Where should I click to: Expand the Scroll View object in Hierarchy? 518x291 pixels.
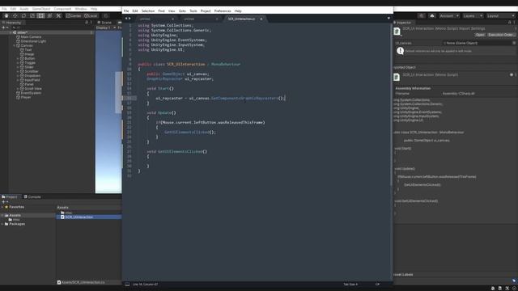point(18,88)
